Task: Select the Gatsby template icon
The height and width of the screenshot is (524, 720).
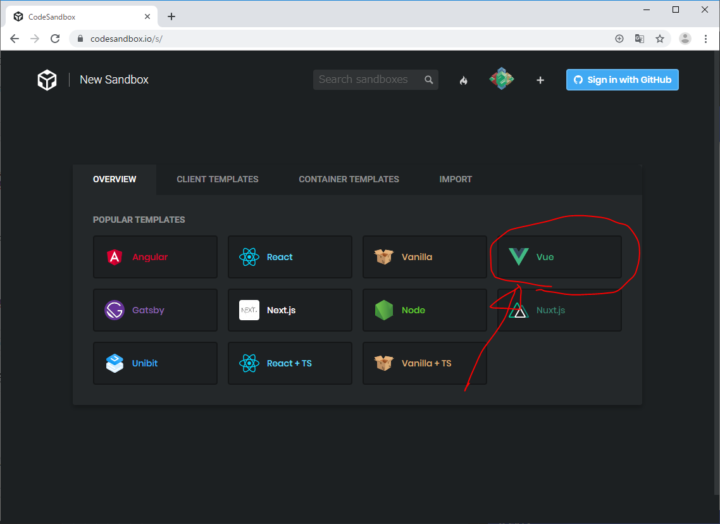Action: (x=115, y=310)
